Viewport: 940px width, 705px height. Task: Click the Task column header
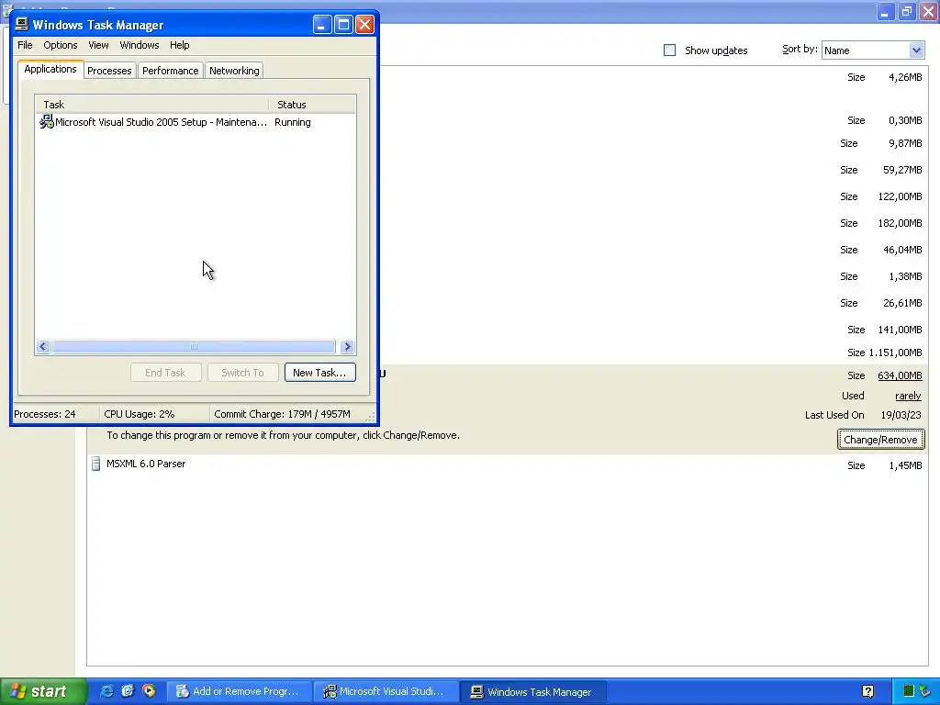tap(151, 105)
